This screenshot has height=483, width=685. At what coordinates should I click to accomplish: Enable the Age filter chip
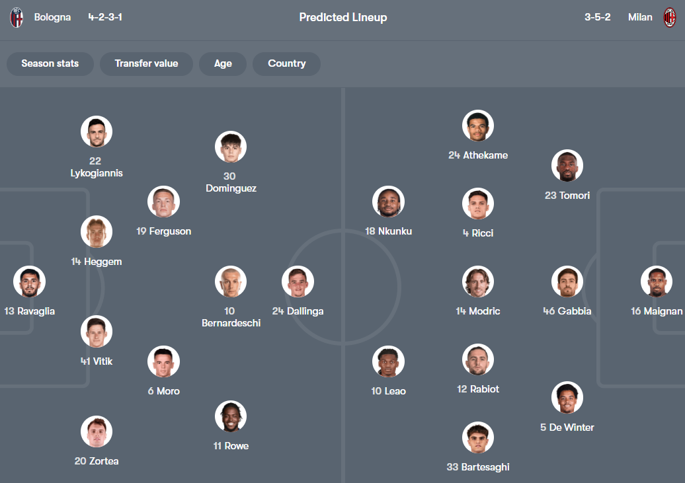click(x=223, y=64)
